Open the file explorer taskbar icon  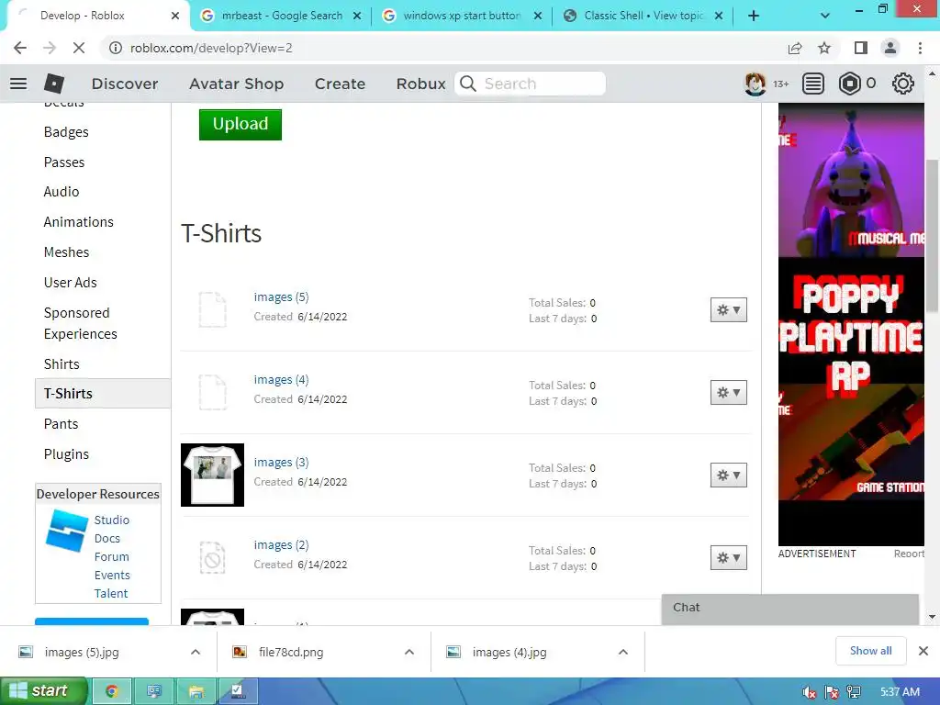click(196, 691)
